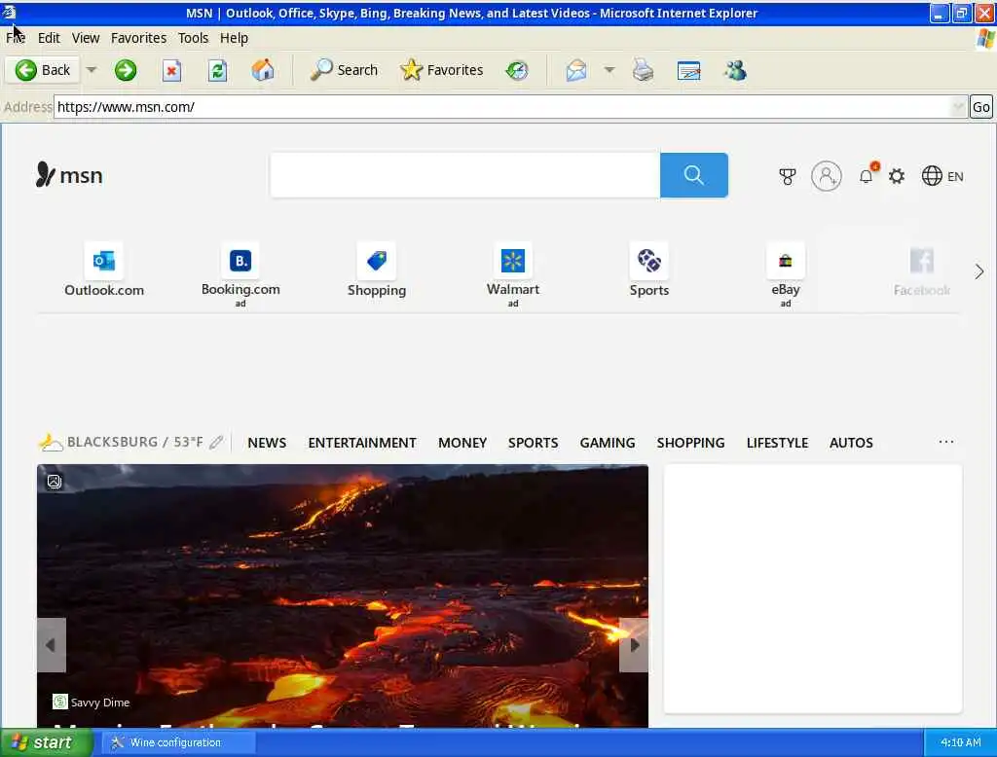Switch to the AUTOS tab
997x757 pixels.
pyautogui.click(x=851, y=443)
